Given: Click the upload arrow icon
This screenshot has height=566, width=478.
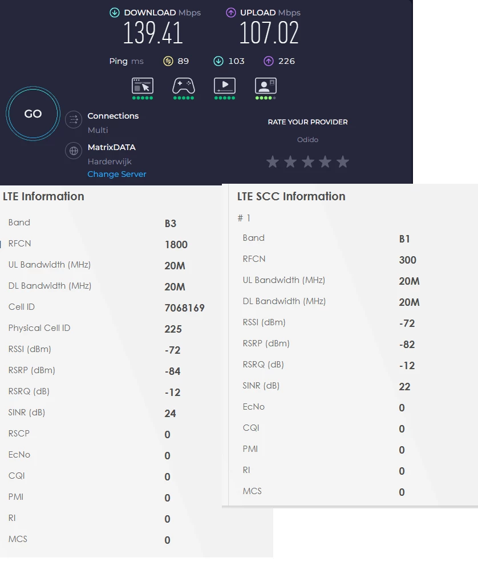Looking at the screenshot, I should tap(231, 13).
